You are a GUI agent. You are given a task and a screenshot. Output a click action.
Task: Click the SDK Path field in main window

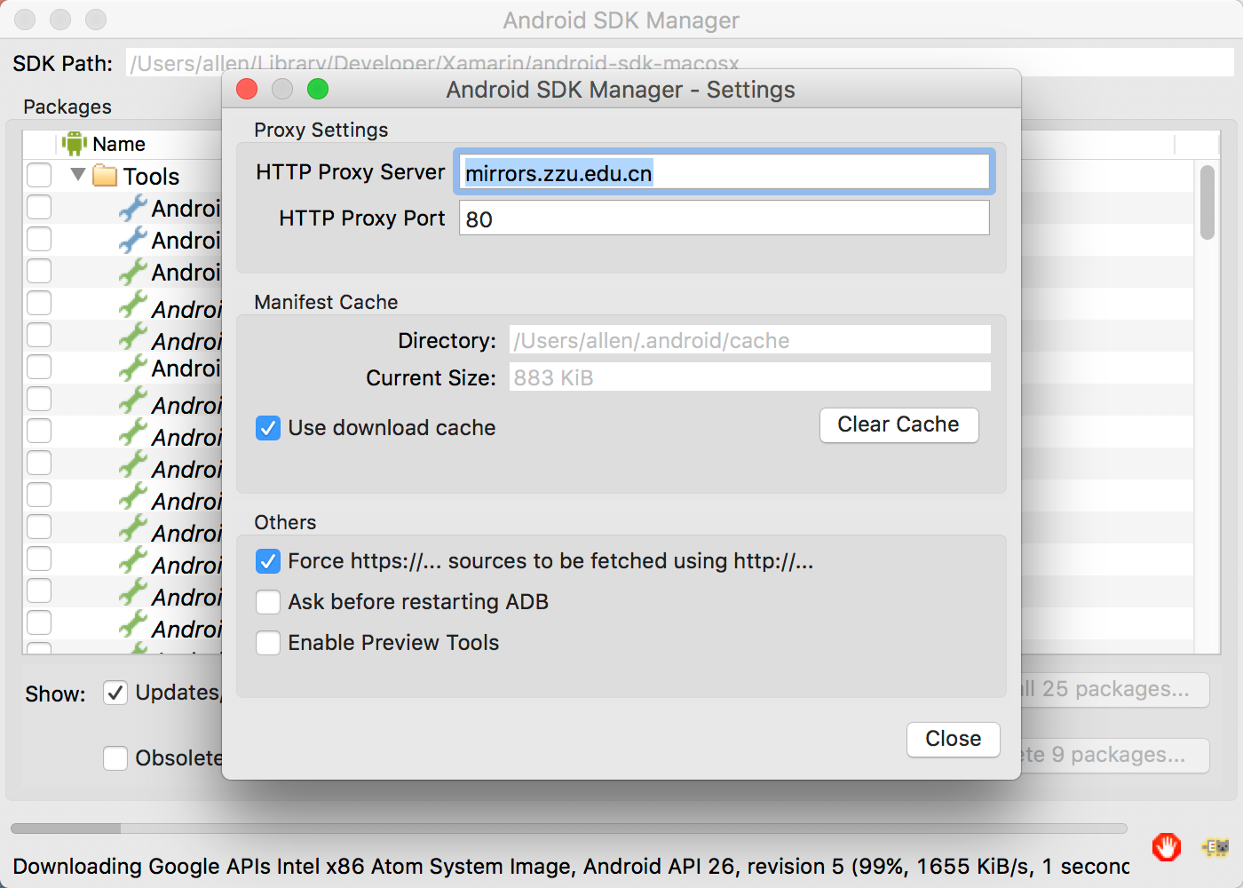coord(679,62)
